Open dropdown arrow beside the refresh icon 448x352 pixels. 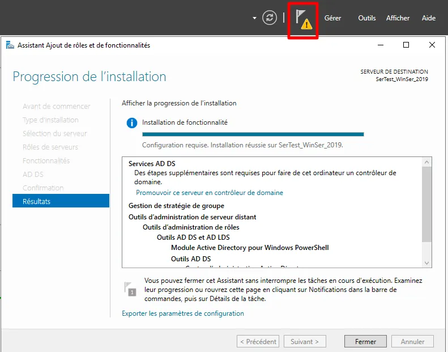coord(254,18)
